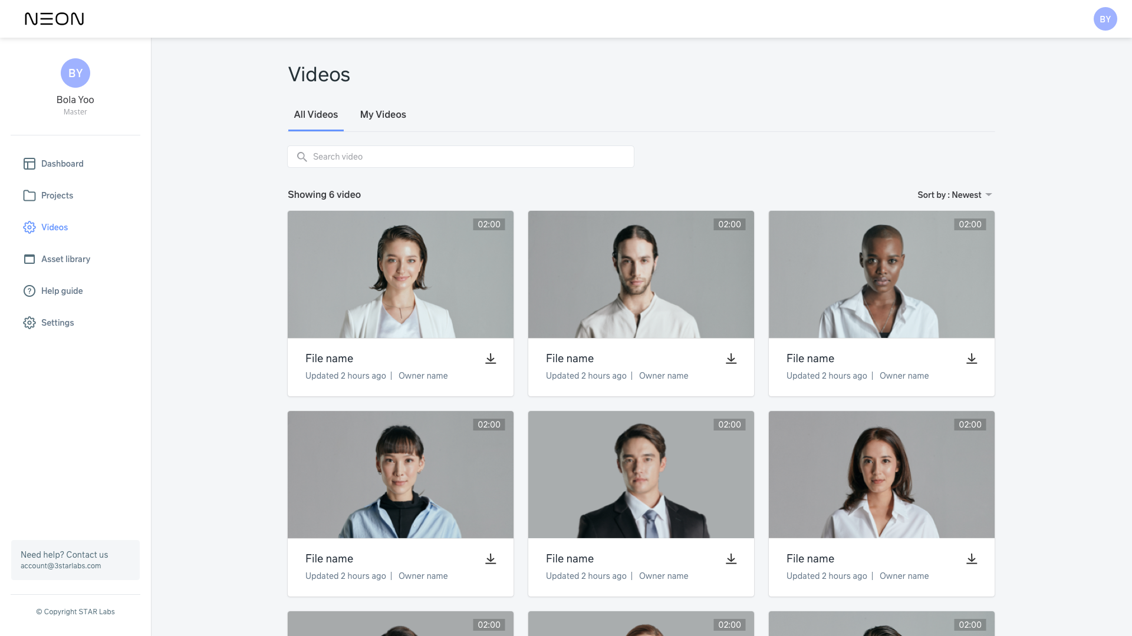Open the blue-shirt woman's video thumbnail
Viewport: 1132px width, 636px height.
click(400, 475)
